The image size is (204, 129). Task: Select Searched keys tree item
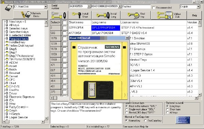point(19,32)
